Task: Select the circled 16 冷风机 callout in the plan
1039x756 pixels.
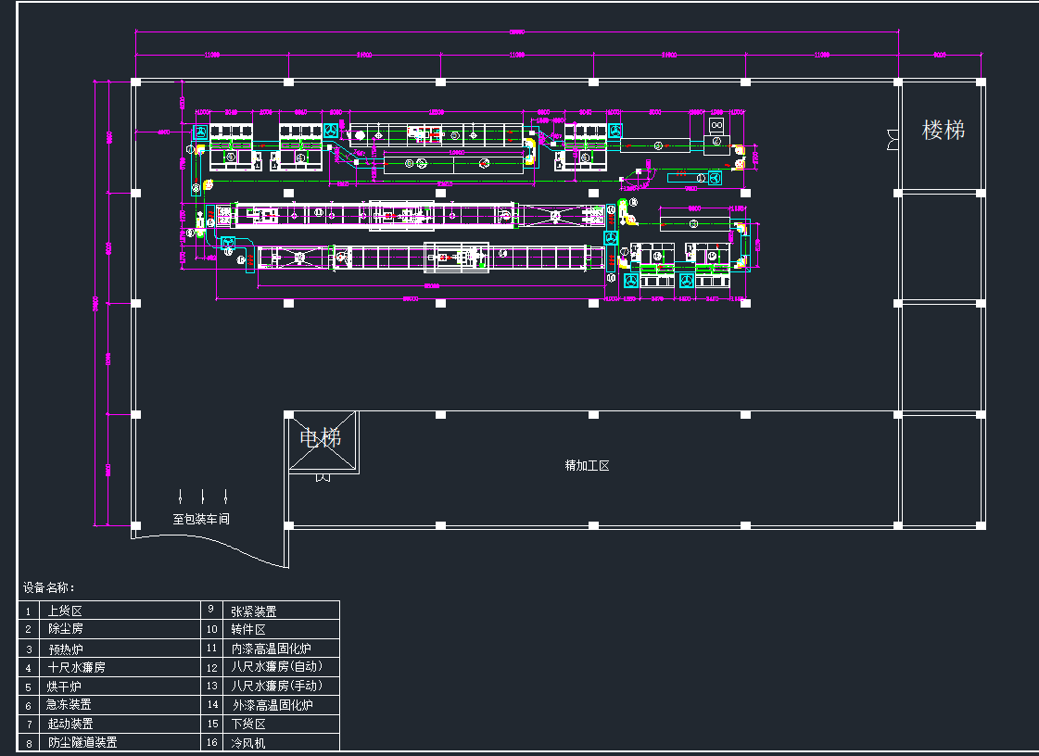Action: [x=701, y=178]
